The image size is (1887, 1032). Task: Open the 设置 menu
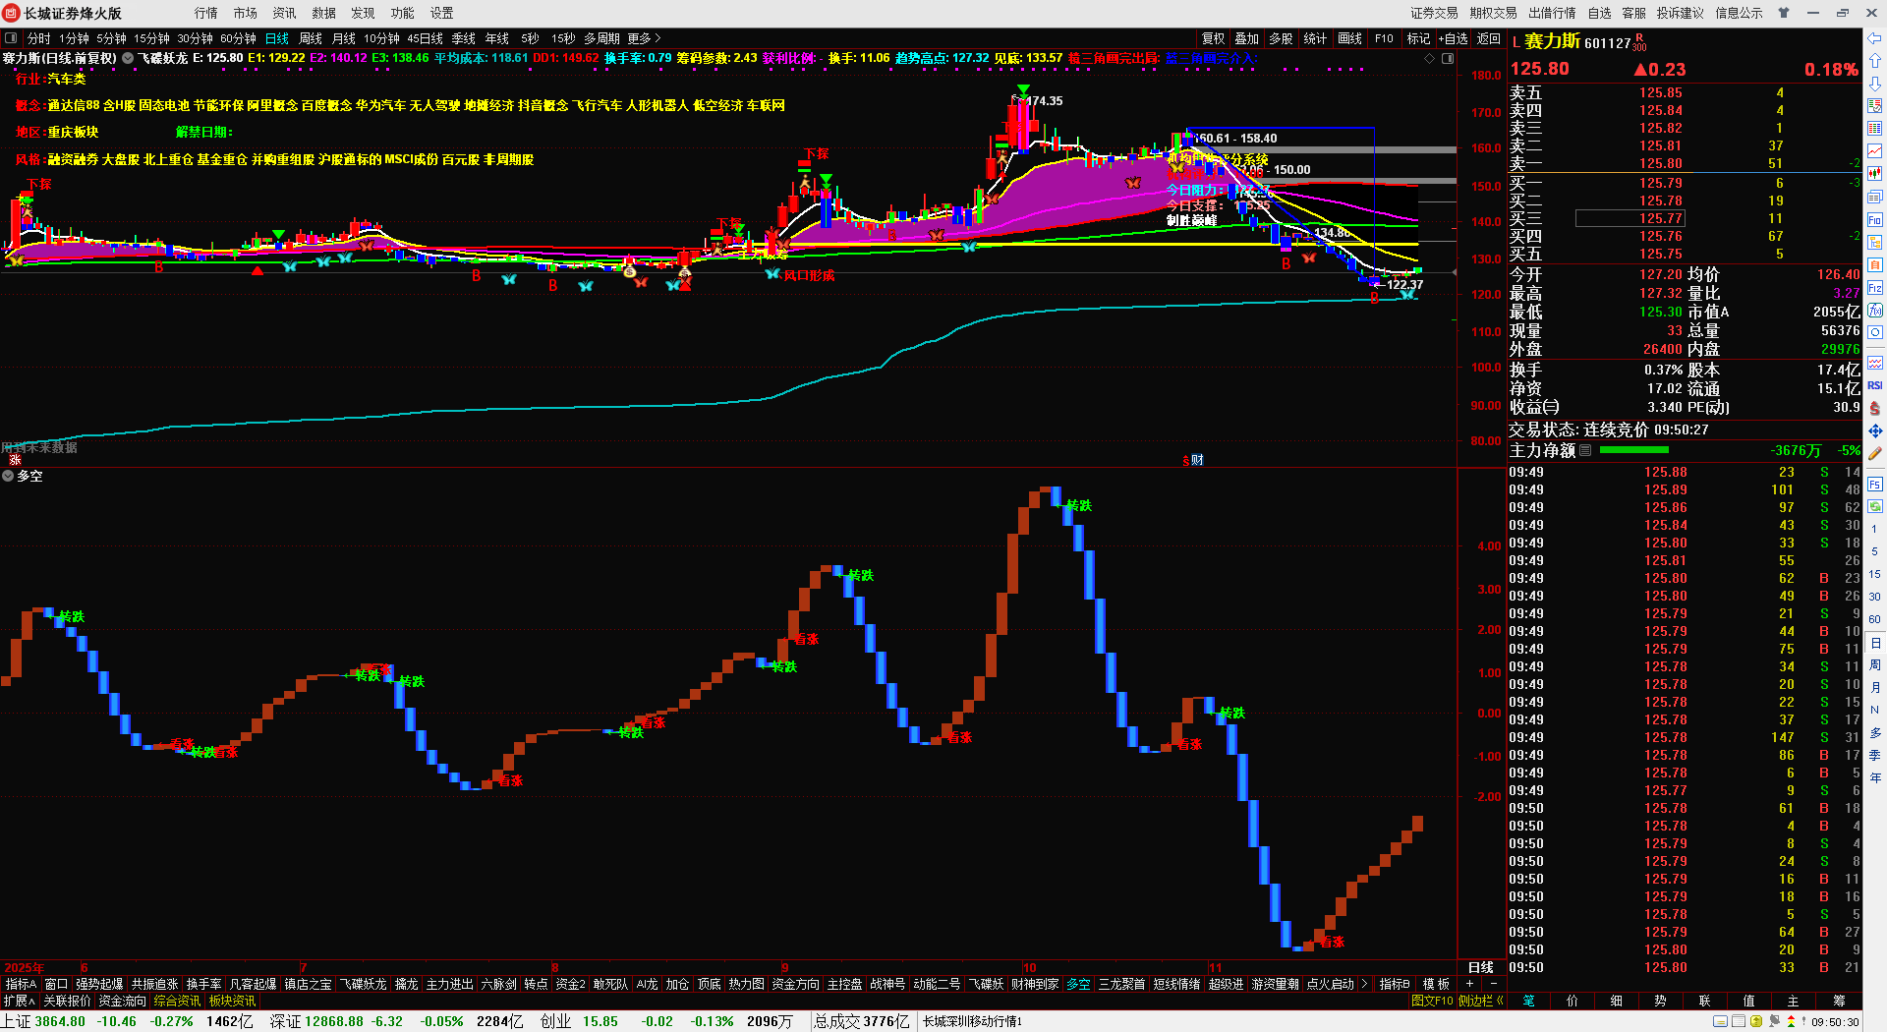coord(442,13)
